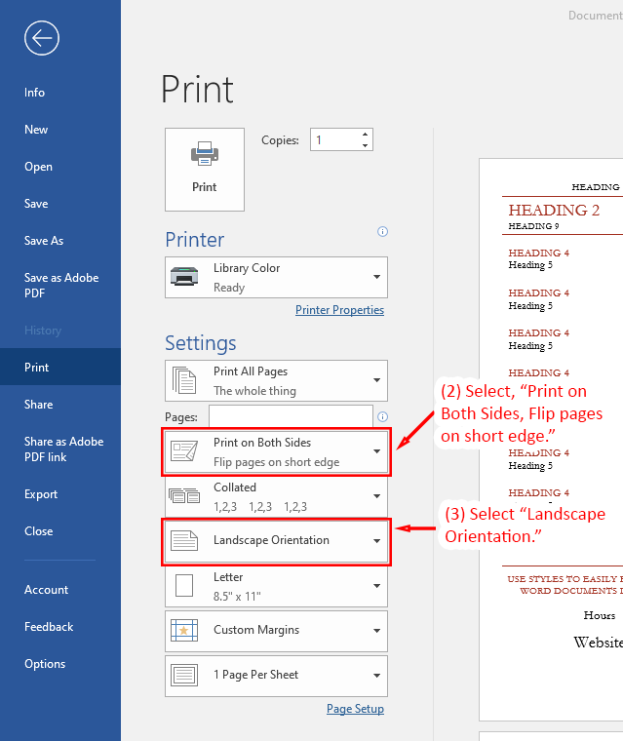Click the Letter paper size icon

click(x=184, y=586)
